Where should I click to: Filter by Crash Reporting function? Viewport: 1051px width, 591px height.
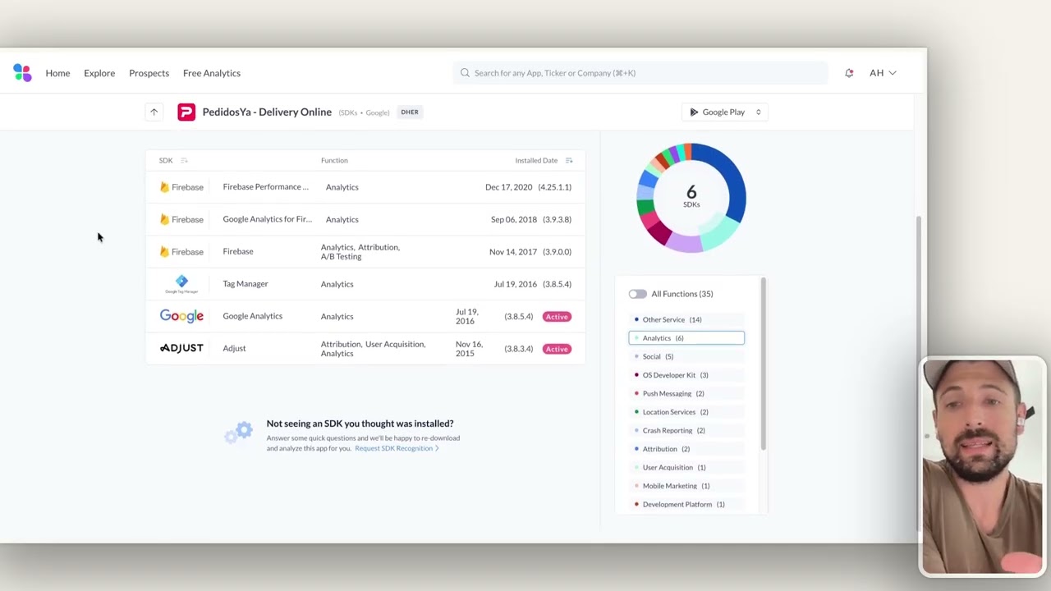686,430
